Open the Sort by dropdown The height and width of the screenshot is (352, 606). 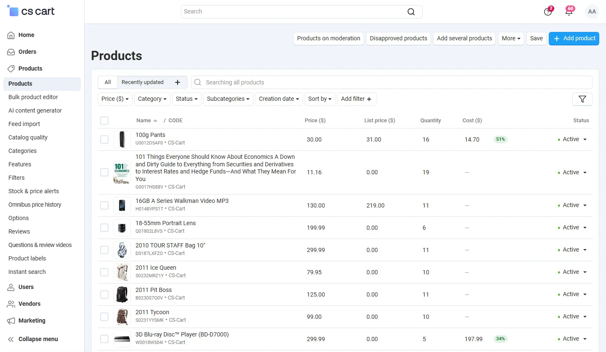click(320, 99)
